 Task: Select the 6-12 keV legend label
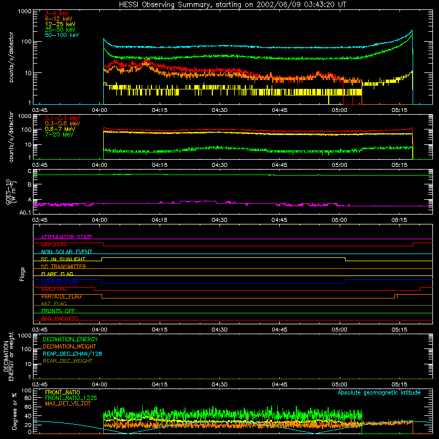click(x=58, y=19)
